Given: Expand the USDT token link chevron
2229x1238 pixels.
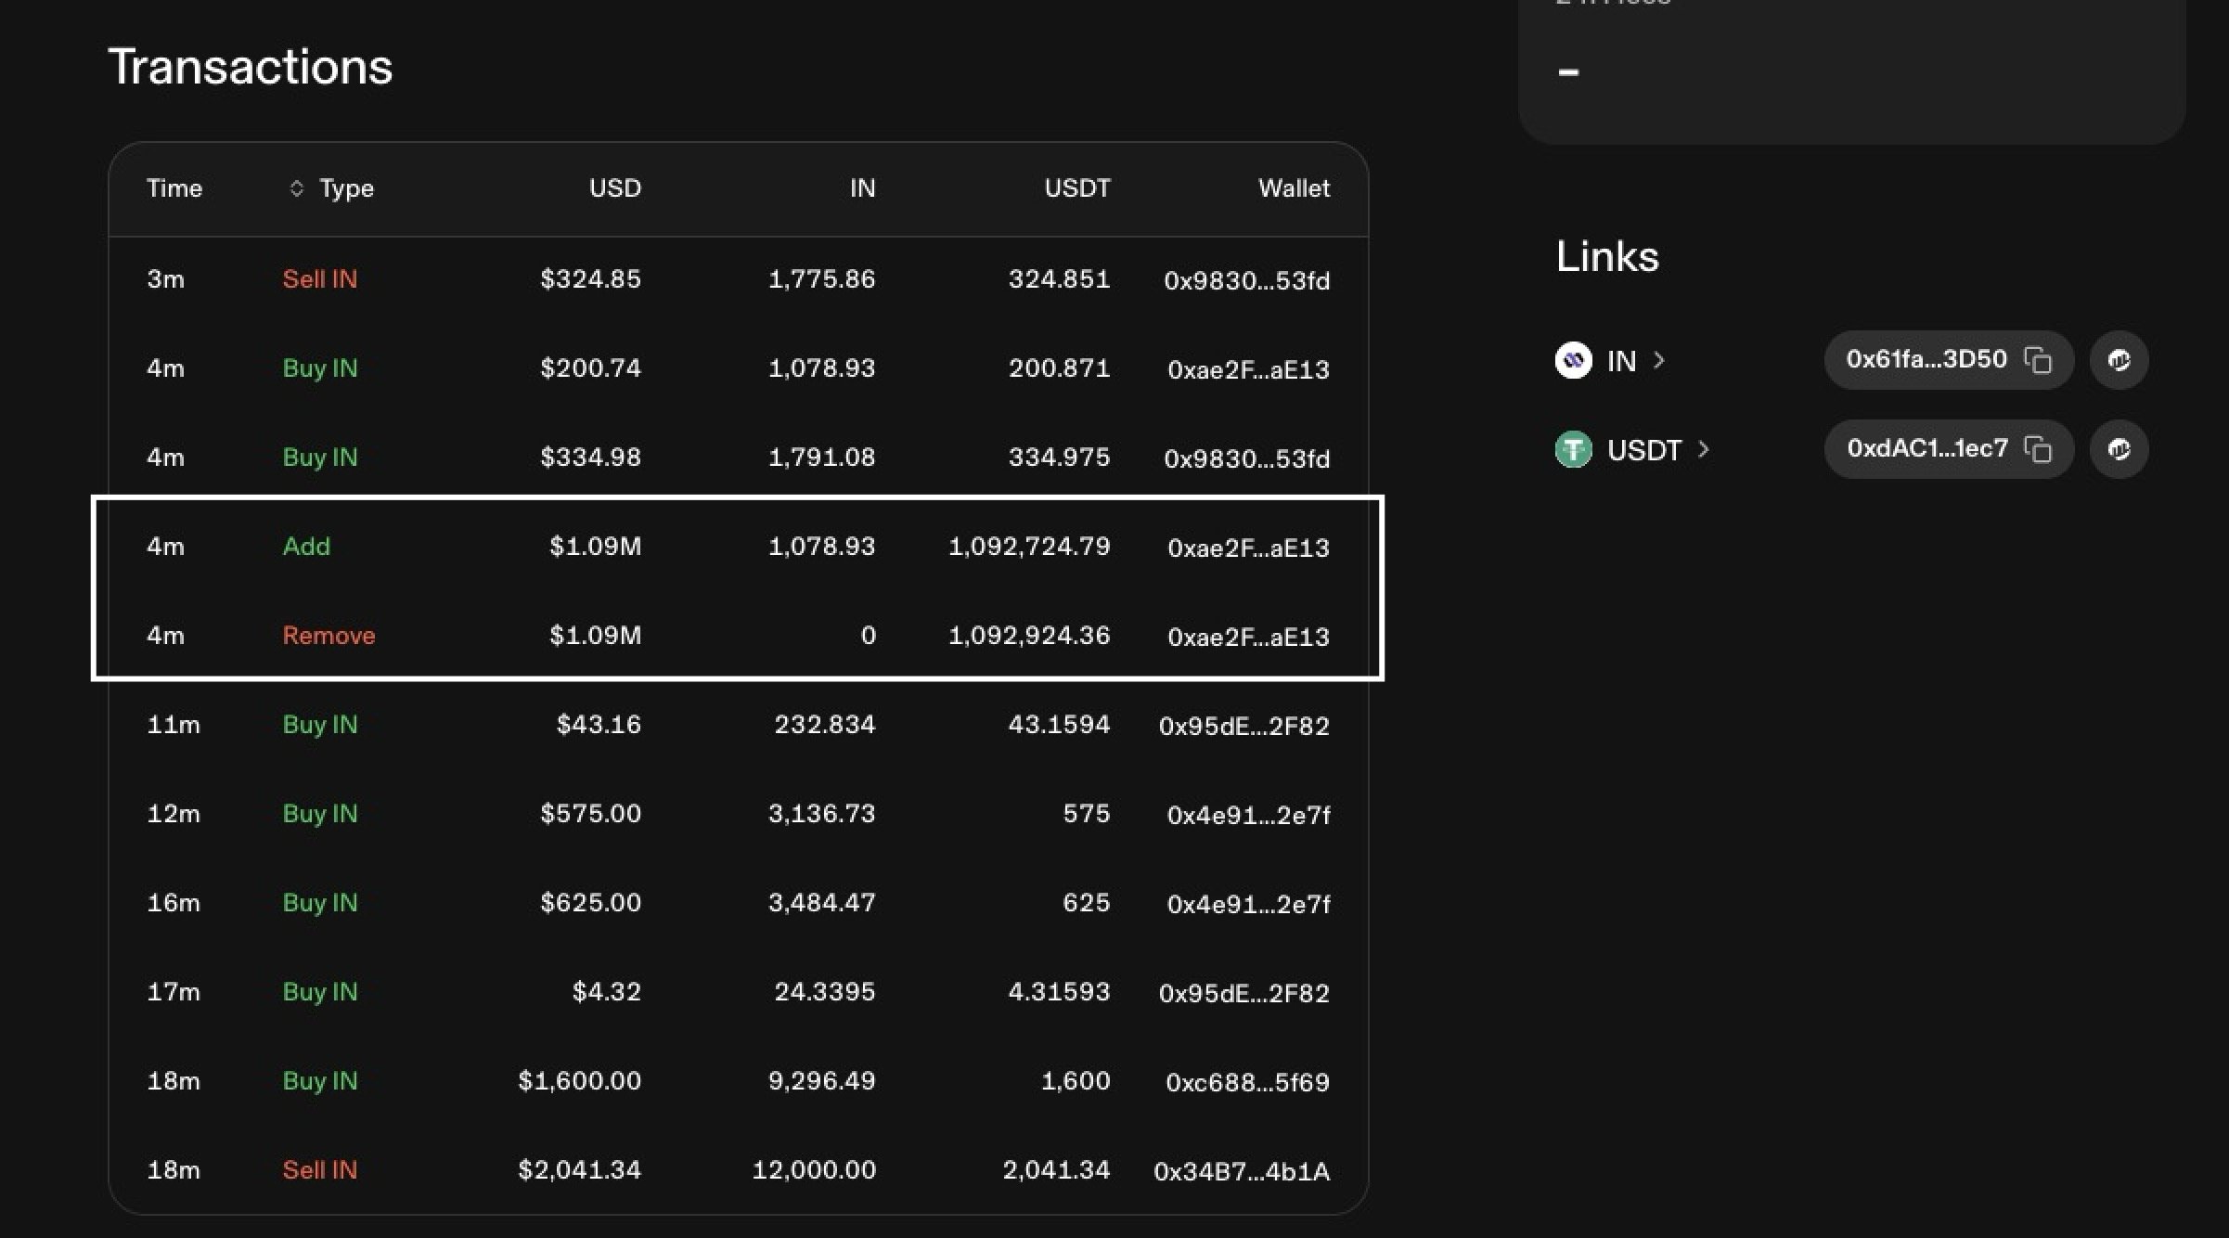Looking at the screenshot, I should tap(1704, 449).
